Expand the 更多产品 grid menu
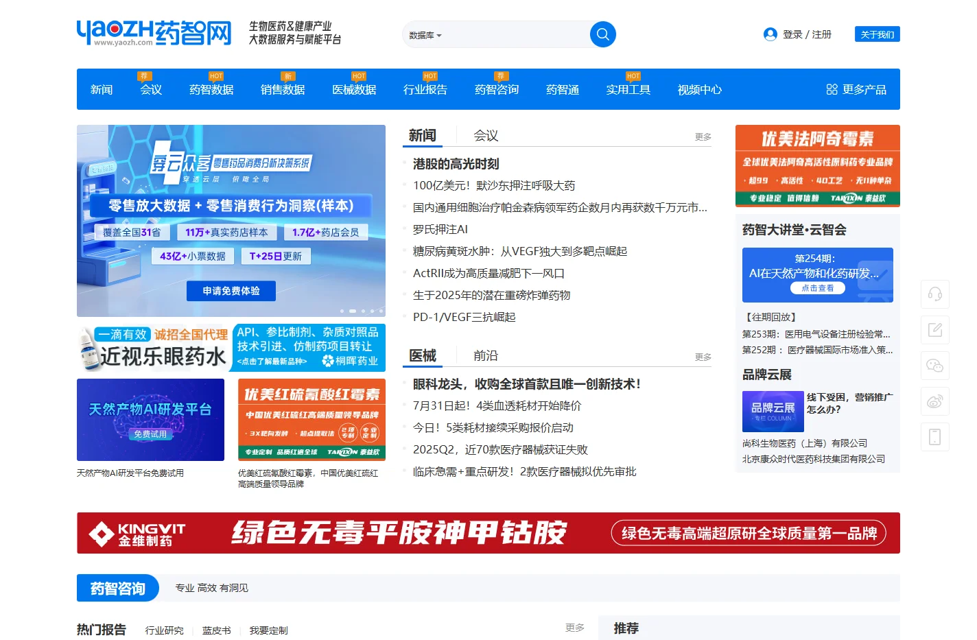Image resolution: width=977 pixels, height=640 pixels. click(x=856, y=90)
